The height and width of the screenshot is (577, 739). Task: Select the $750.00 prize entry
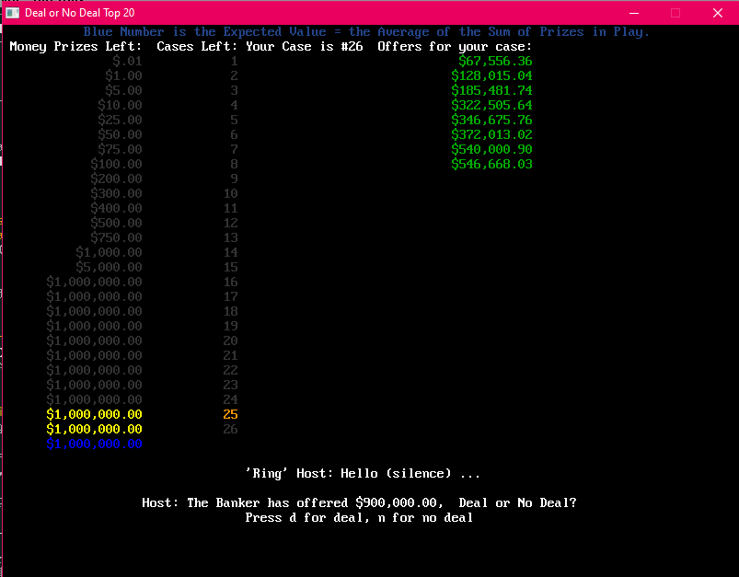point(116,237)
